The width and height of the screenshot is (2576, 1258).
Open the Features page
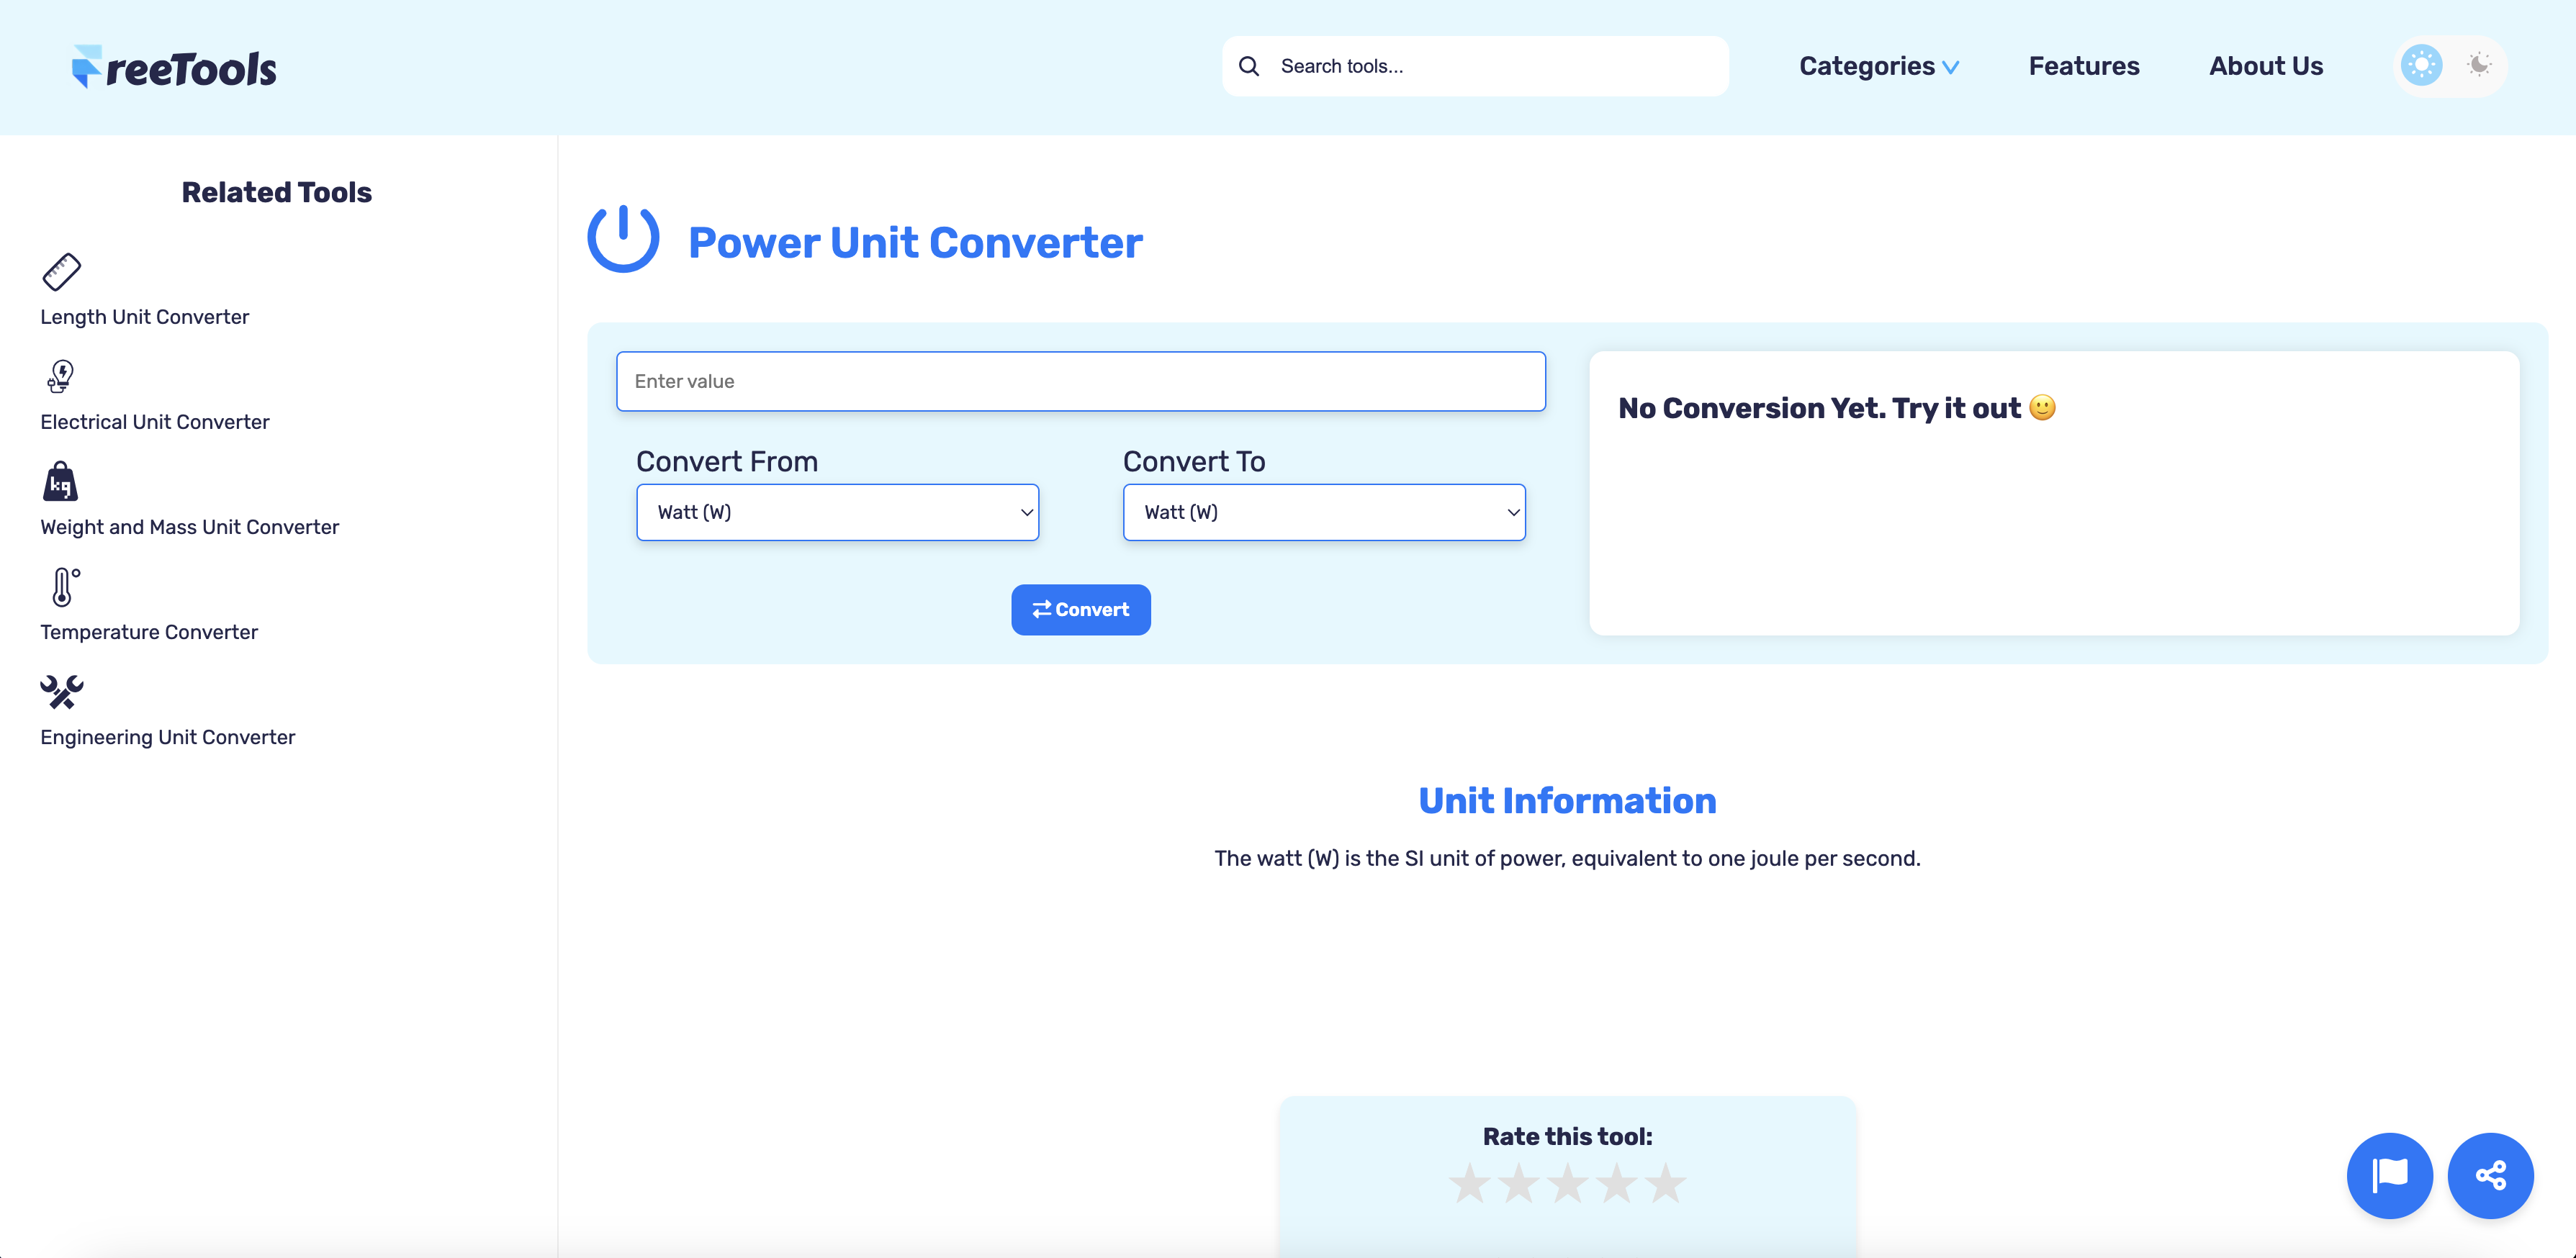(x=2084, y=66)
